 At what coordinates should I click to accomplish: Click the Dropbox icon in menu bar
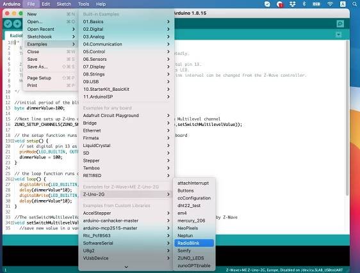(x=292, y=4)
